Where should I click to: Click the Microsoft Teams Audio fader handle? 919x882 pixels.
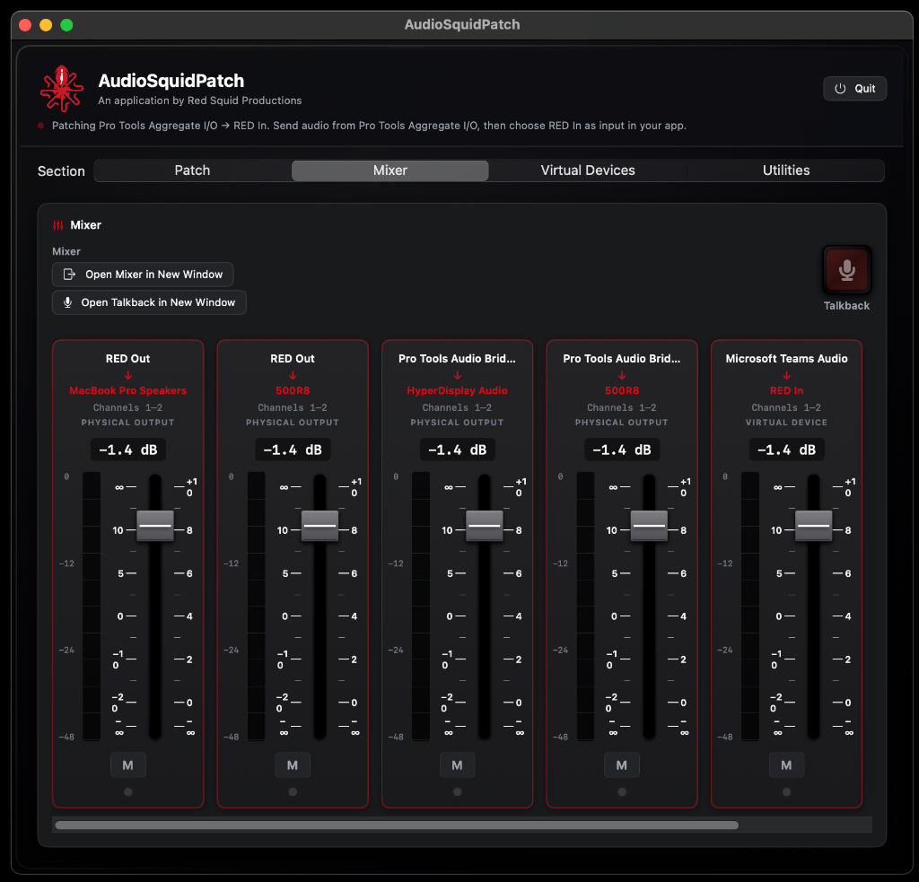[x=813, y=526]
